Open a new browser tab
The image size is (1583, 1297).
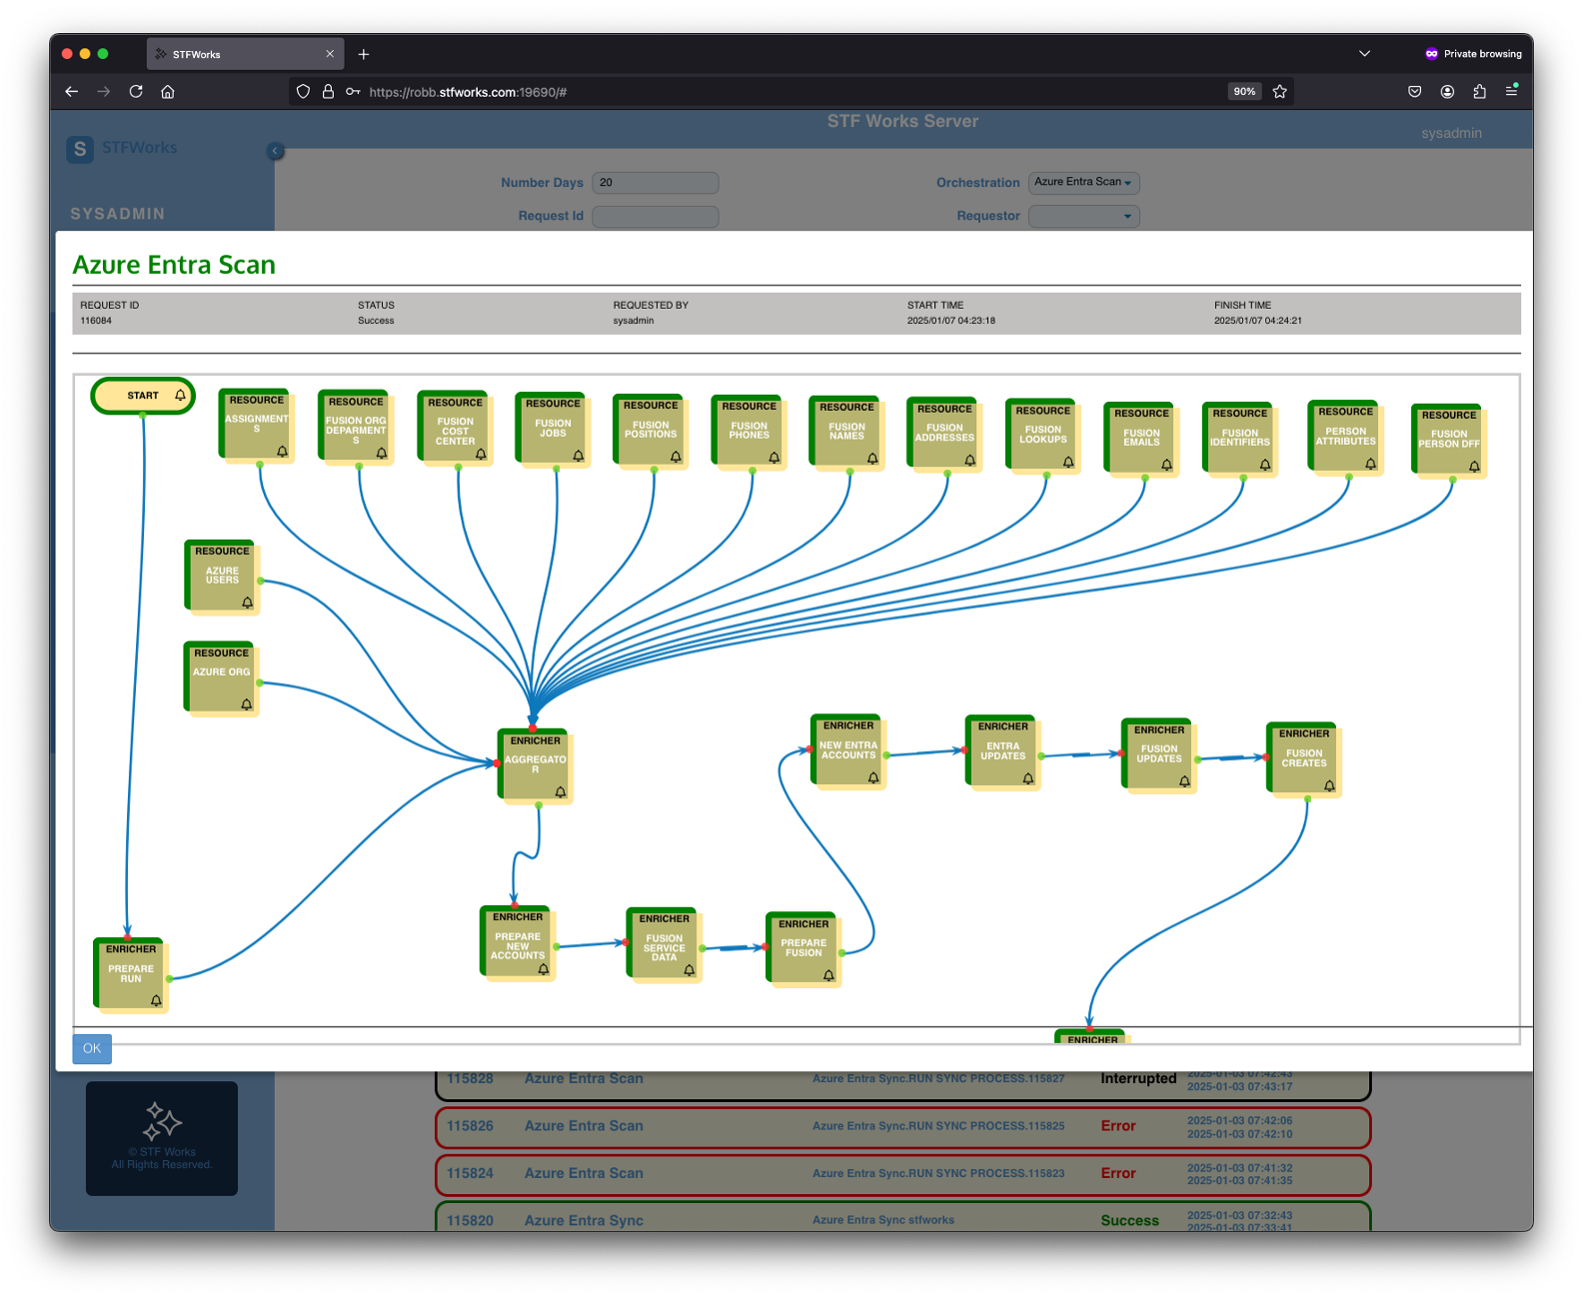[364, 54]
